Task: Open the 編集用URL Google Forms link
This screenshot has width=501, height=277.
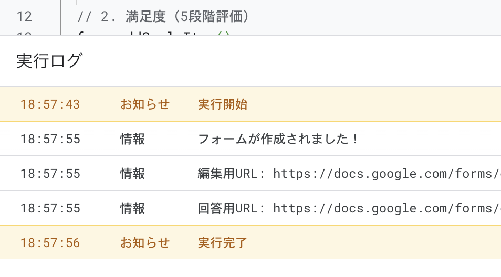Action: pyautogui.click(x=387, y=174)
